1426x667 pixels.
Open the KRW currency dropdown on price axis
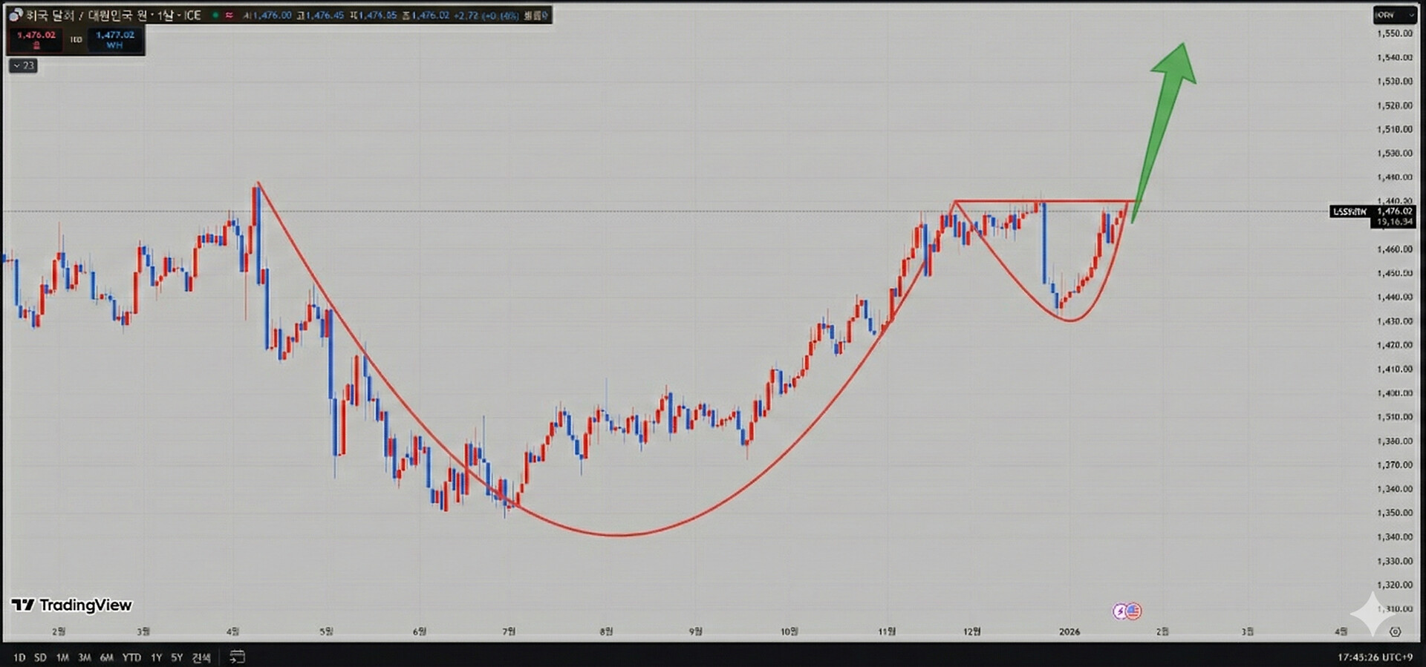coord(1393,15)
